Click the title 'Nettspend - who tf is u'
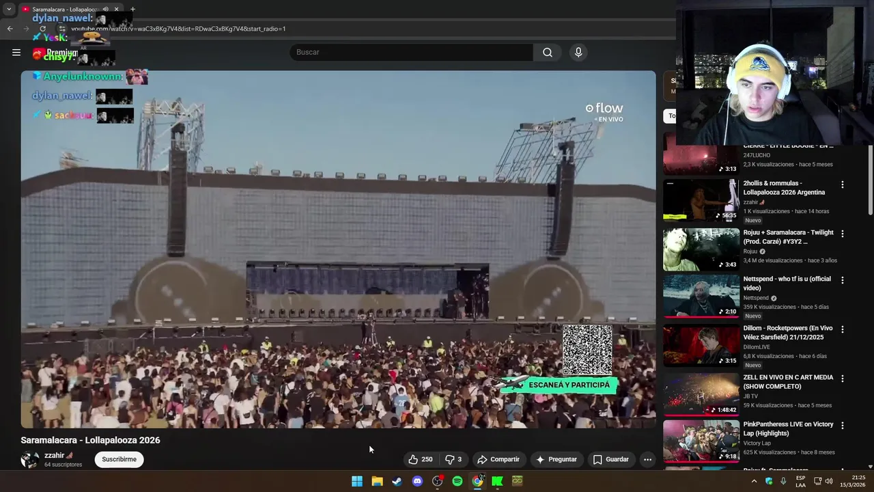This screenshot has width=874, height=492. (x=787, y=283)
